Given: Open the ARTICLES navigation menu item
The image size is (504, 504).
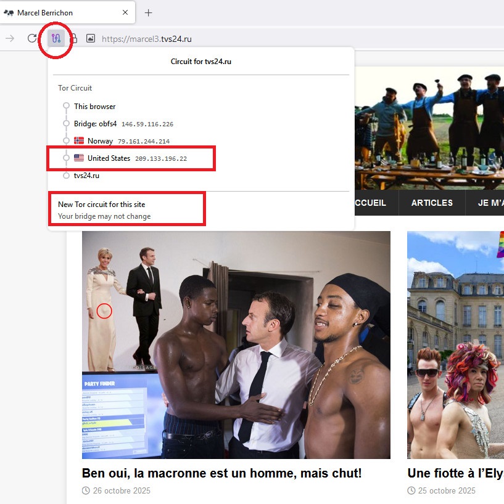Looking at the screenshot, I should pyautogui.click(x=432, y=203).
